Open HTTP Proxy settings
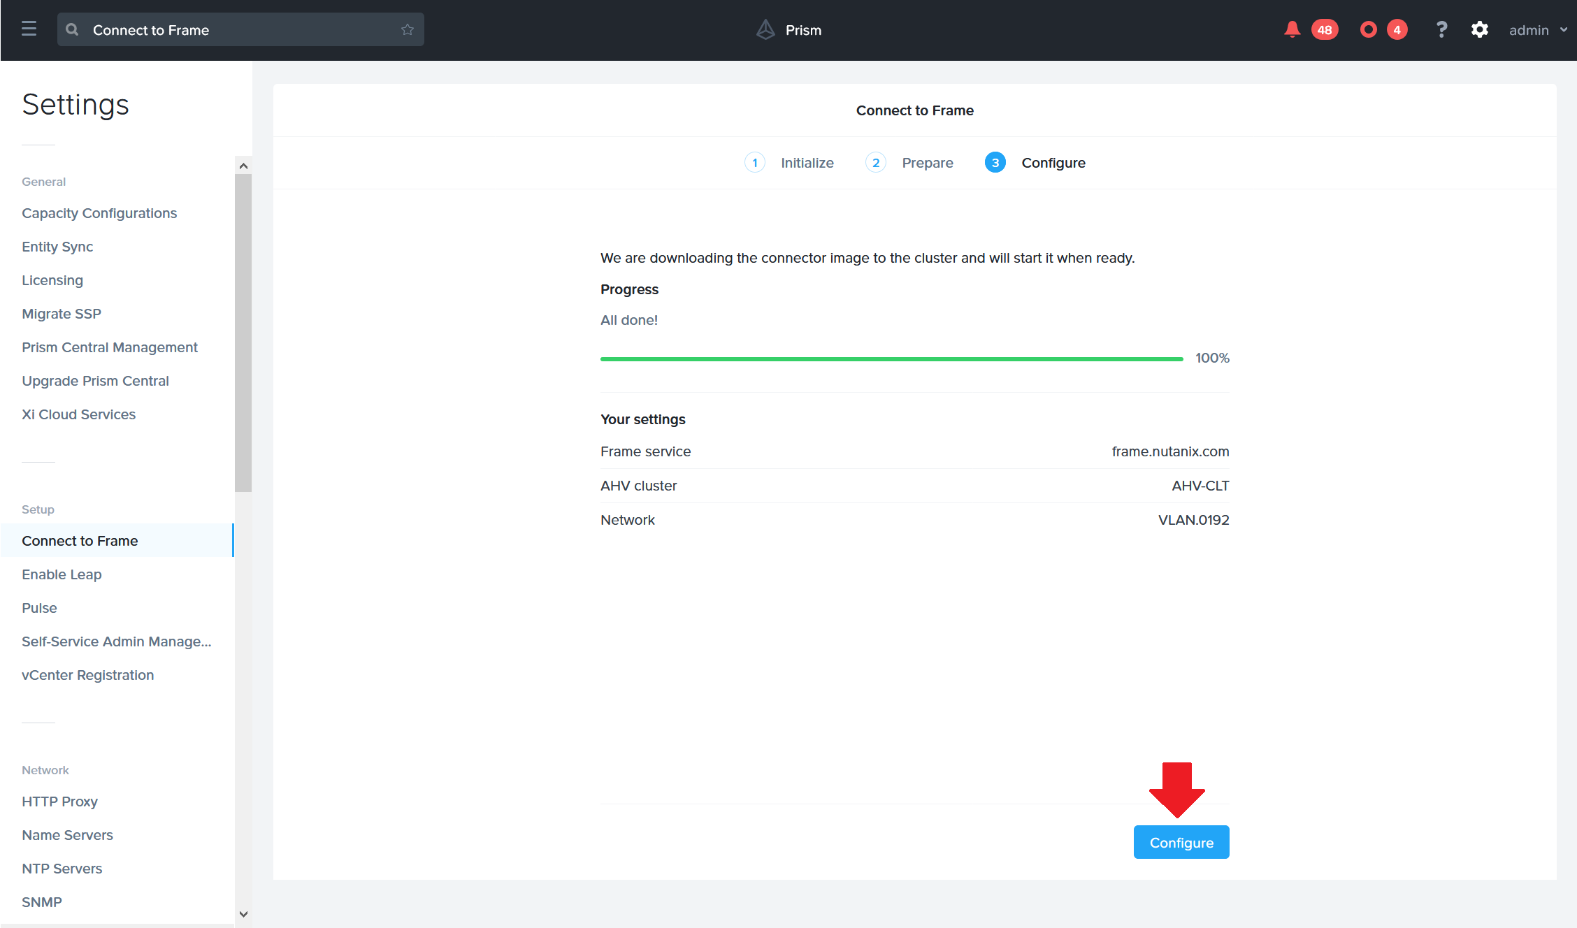 pyautogui.click(x=59, y=802)
